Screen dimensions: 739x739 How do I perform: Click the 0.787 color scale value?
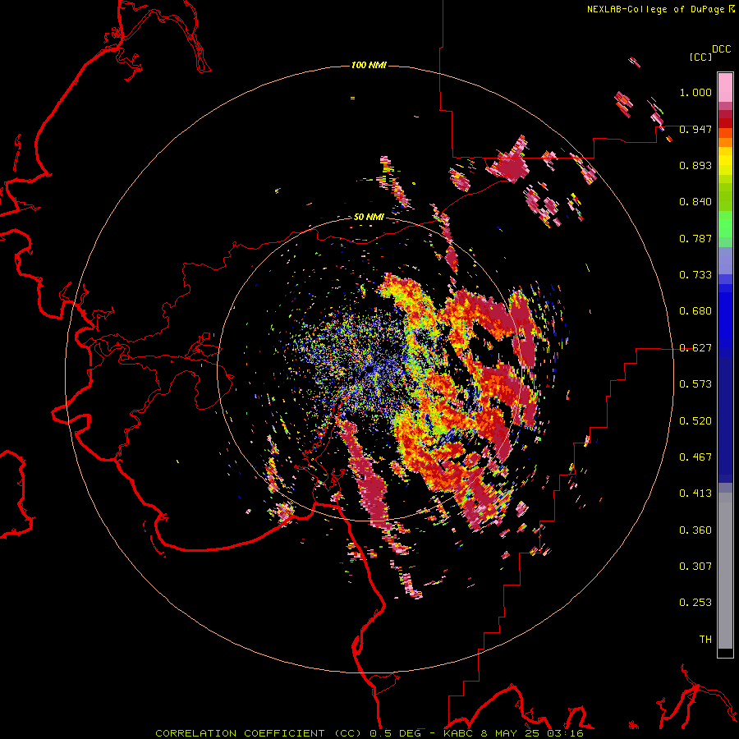point(695,238)
